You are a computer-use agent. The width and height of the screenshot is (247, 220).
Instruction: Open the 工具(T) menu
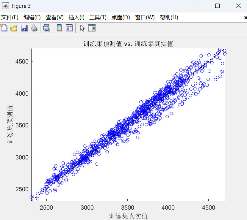coord(98,17)
